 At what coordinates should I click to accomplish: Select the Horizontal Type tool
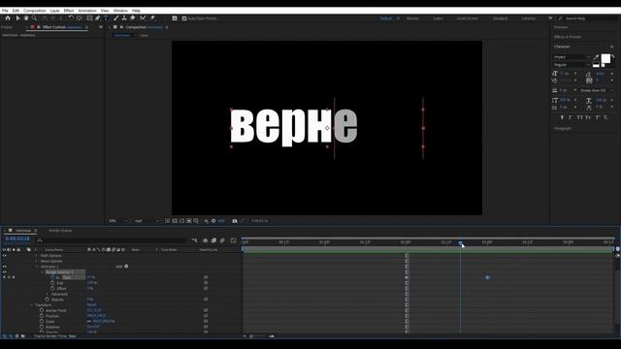[106, 18]
